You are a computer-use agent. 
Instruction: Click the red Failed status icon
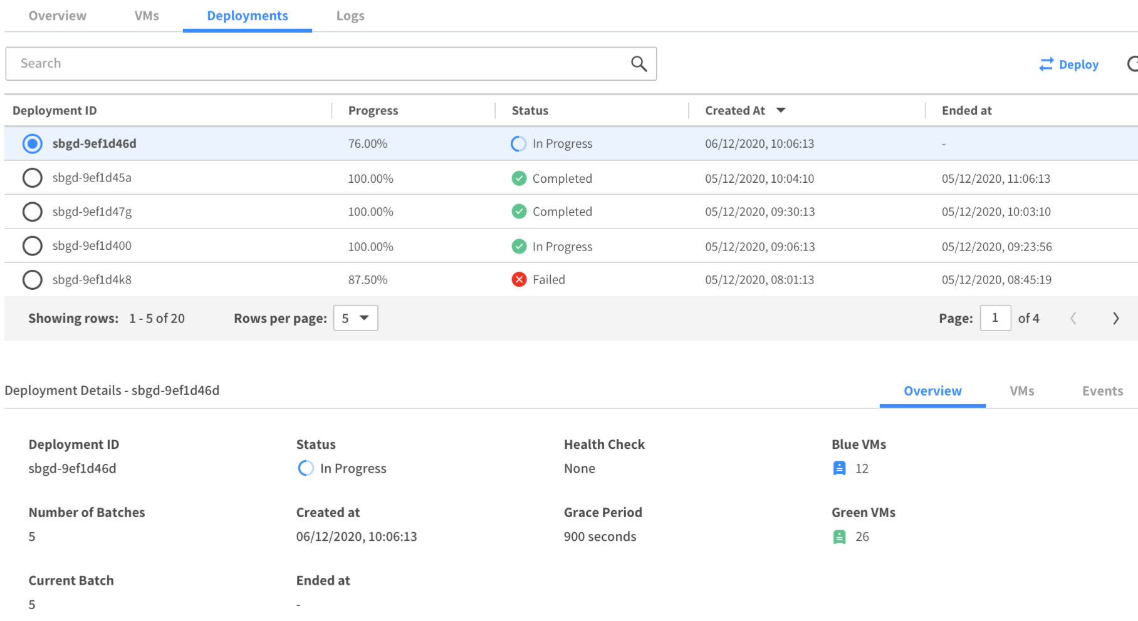click(519, 279)
